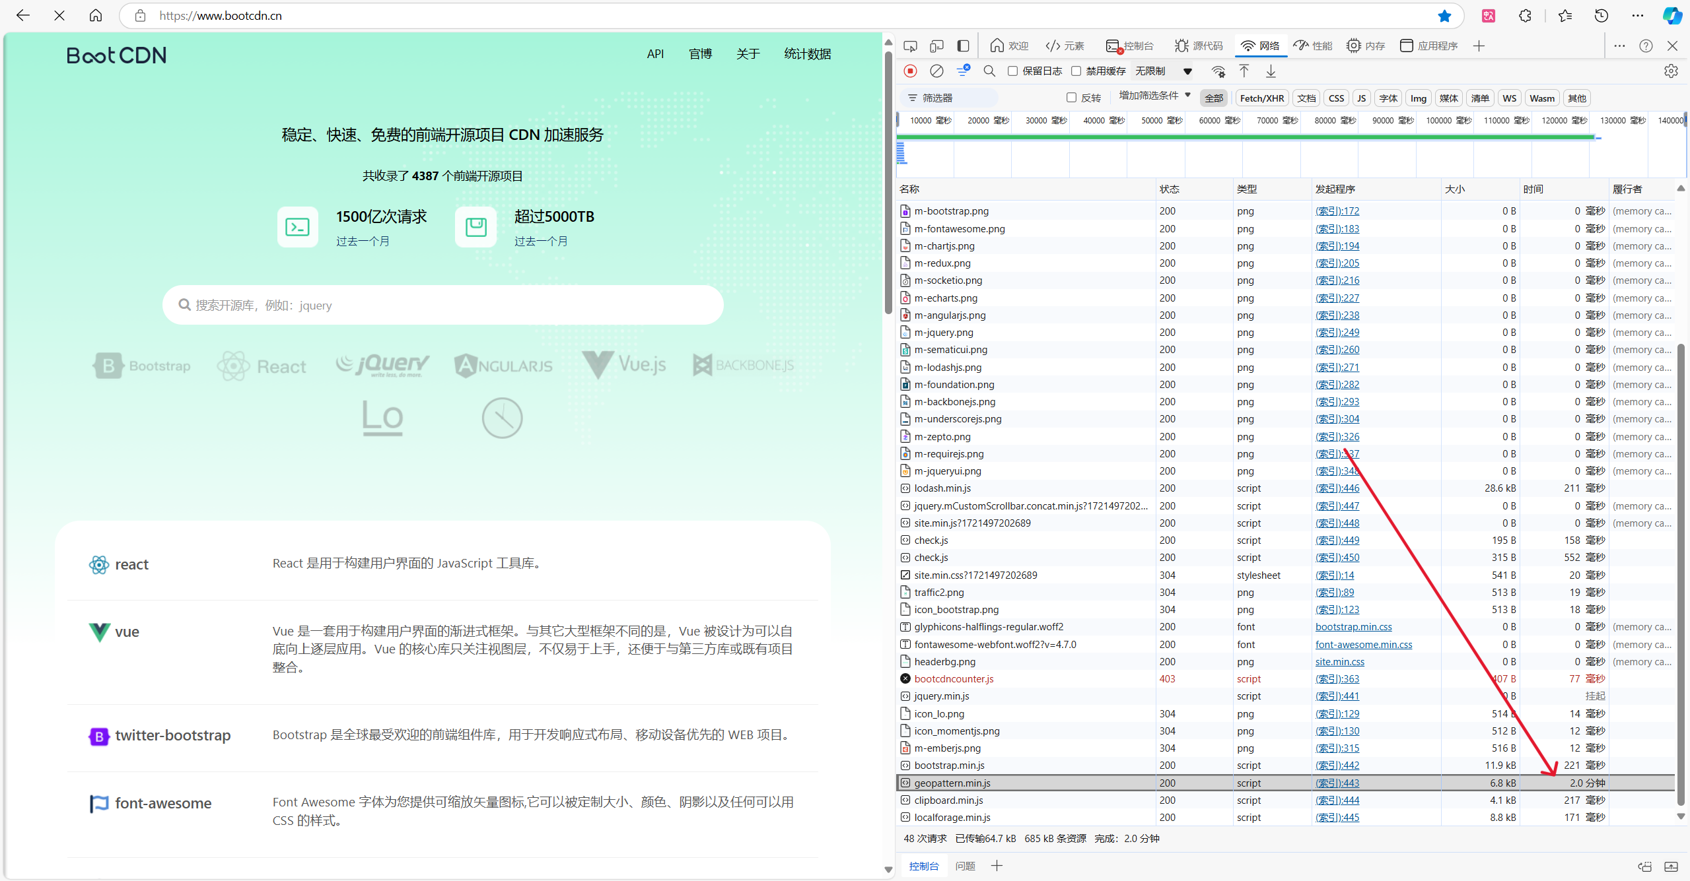Open the 统计数据 nav link
Image resolution: width=1690 pixels, height=881 pixels.
click(x=807, y=54)
